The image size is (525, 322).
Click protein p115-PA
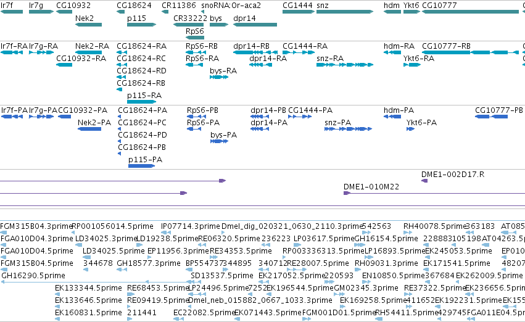(146, 160)
